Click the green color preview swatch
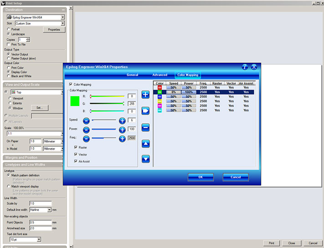Viewport: 324px width, 248px height. coord(75,101)
